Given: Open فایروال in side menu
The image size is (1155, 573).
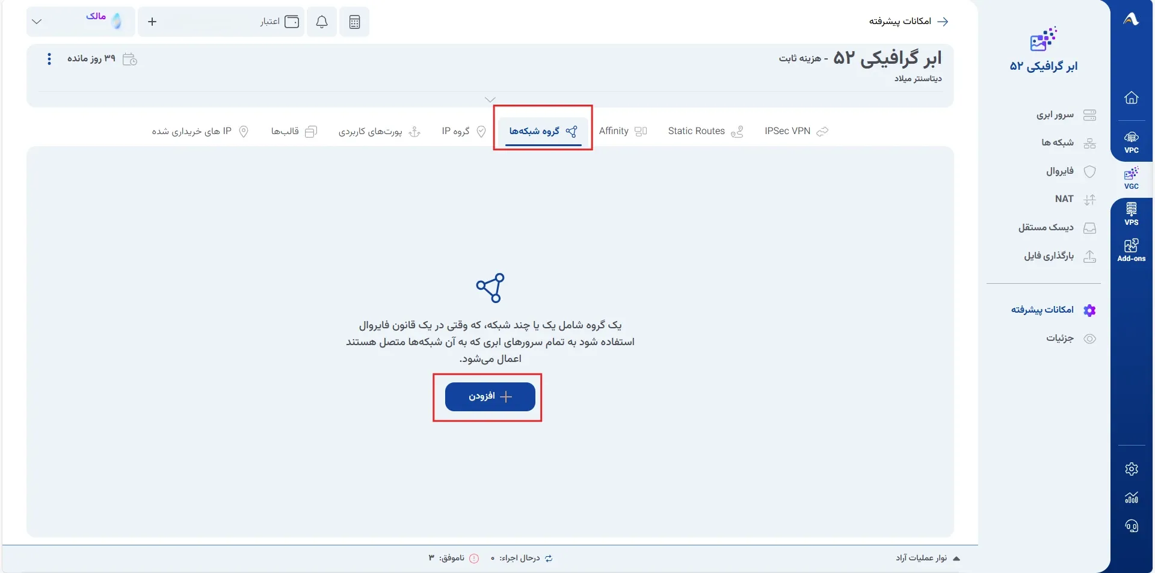Looking at the screenshot, I should click(1071, 171).
